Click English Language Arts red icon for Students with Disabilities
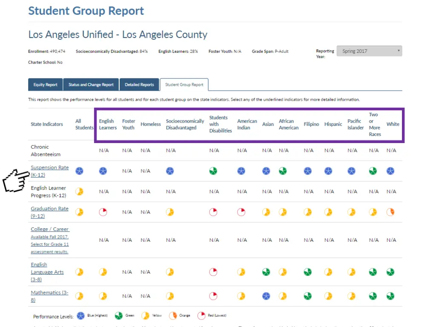The height and width of the screenshot is (327, 436). click(x=213, y=272)
